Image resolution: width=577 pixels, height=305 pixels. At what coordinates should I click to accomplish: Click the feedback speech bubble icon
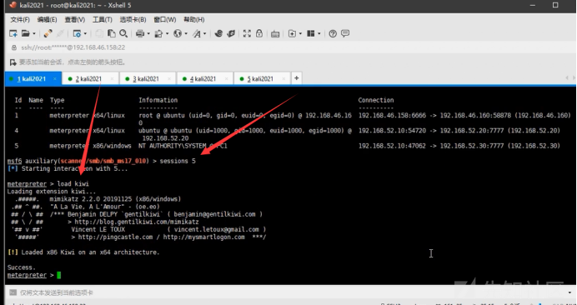click(x=345, y=34)
